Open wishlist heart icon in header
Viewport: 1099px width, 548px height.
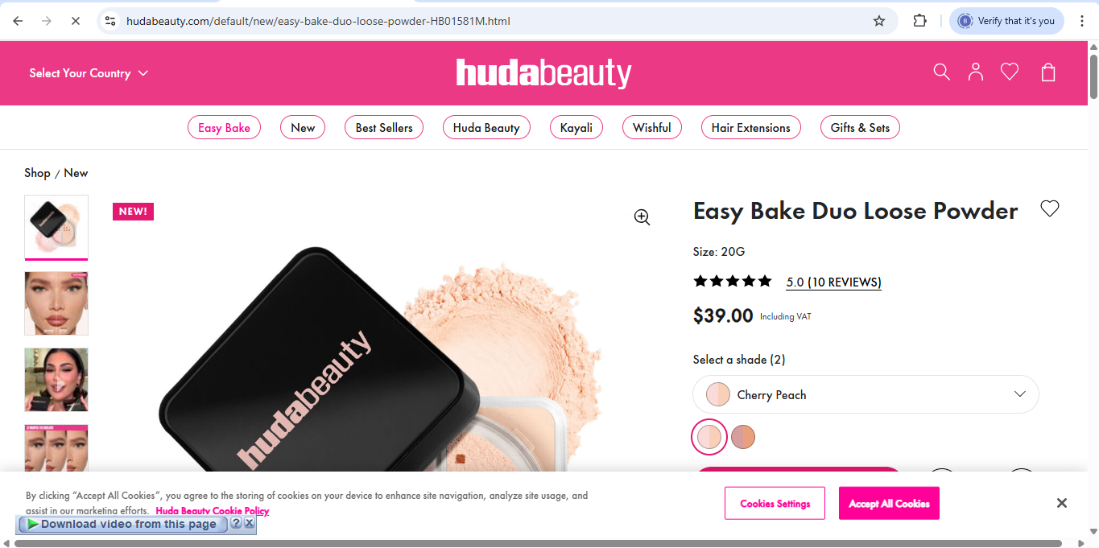[x=1010, y=72]
